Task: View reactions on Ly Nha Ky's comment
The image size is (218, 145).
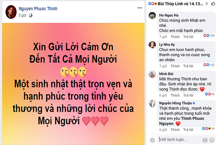Action: (x=209, y=65)
